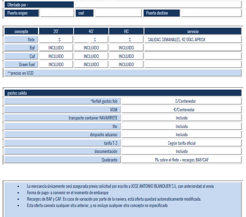Select the 'Caf' row label
246x217 pixels.
21,56
